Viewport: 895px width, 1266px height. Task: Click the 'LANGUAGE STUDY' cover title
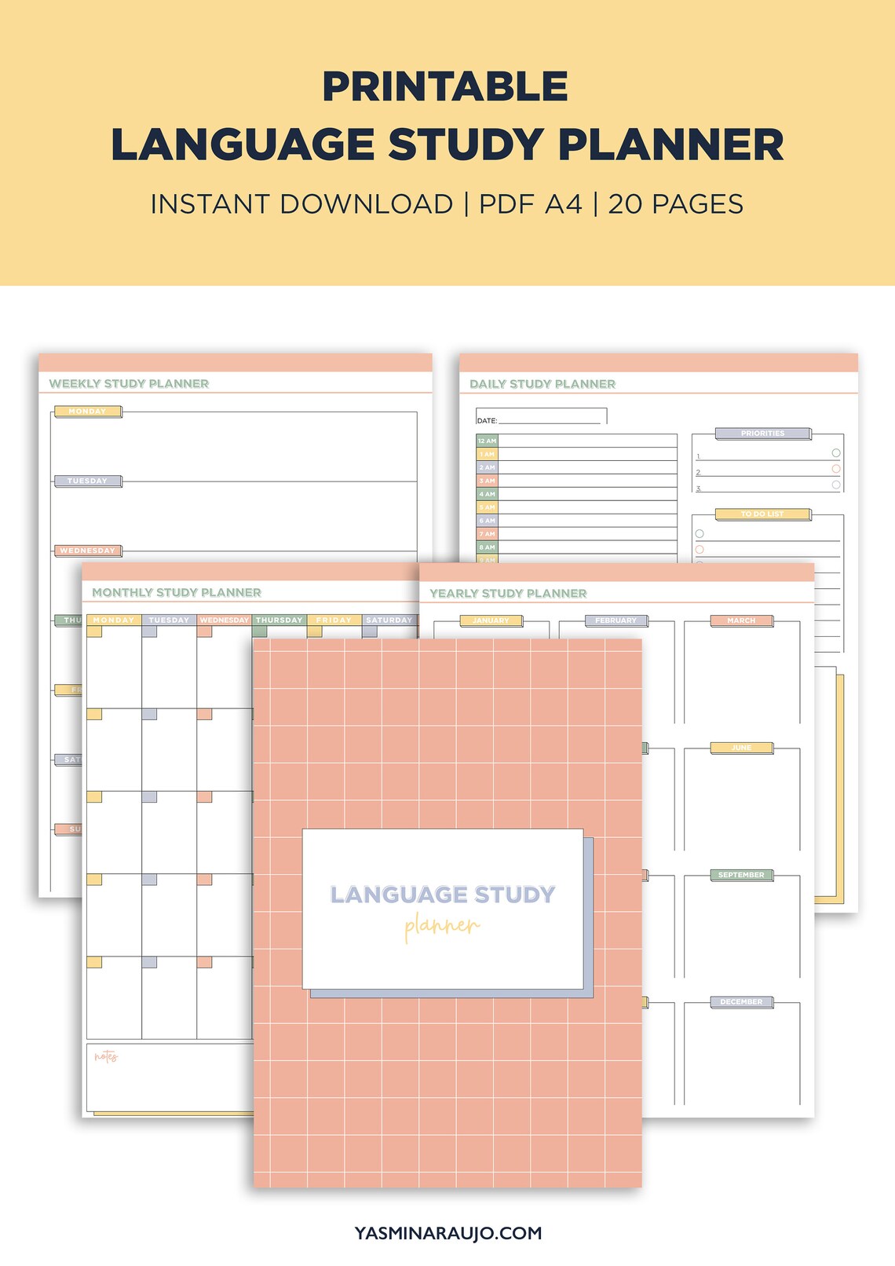coord(443,895)
